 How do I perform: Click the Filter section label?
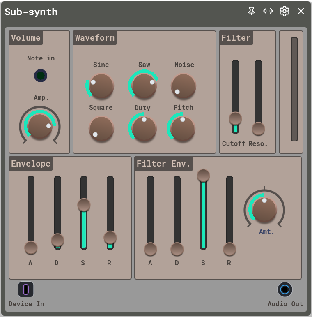point(236,38)
